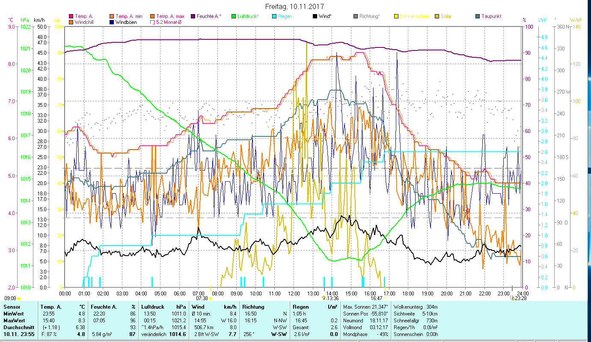Click the gray Richtung* legend swatch
The width and height of the screenshot is (591, 342).
point(356,16)
